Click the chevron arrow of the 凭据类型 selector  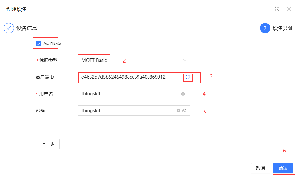point(185,60)
